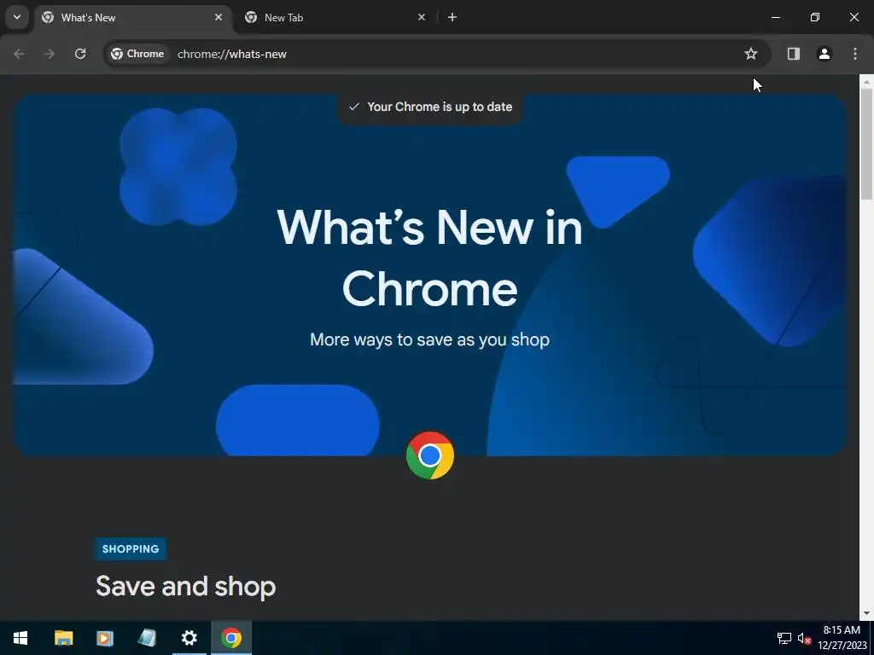This screenshot has width=874, height=655.
Task: Click the Chrome logo on the page
Action: pyautogui.click(x=430, y=455)
